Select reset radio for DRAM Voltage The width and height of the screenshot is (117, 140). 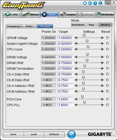[108, 57]
